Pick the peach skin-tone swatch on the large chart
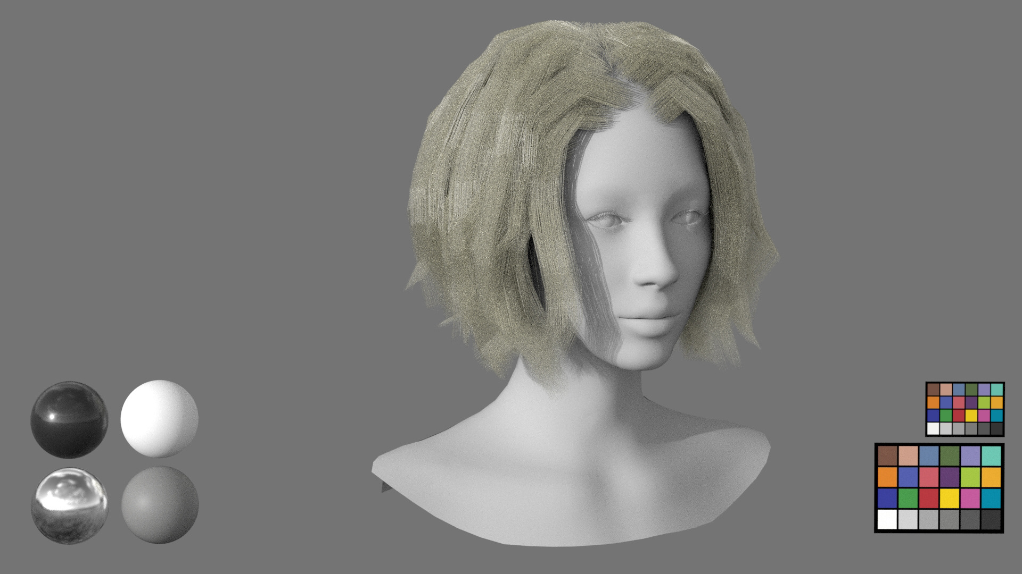1022x574 pixels. coord(908,455)
